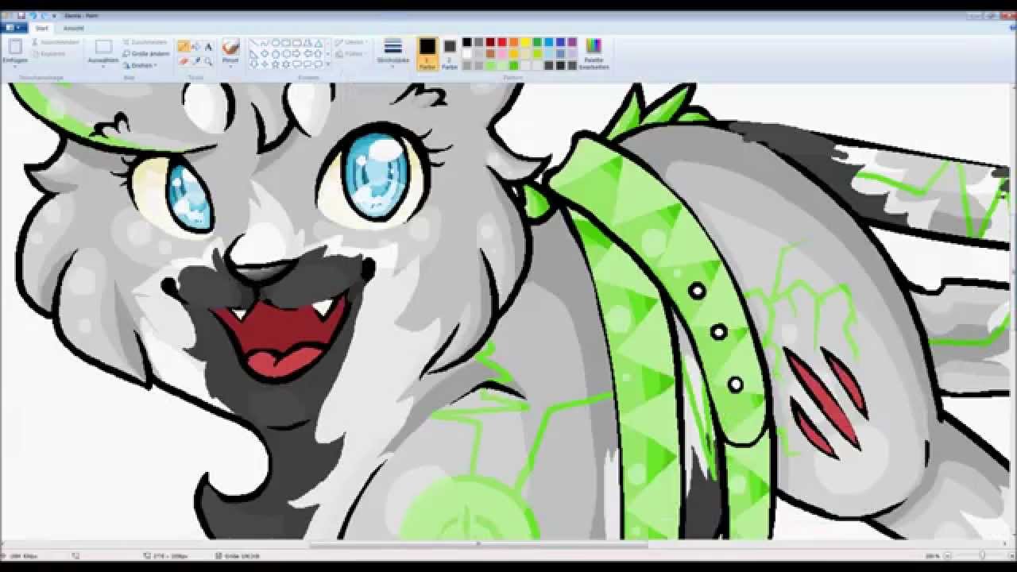Image resolution: width=1017 pixels, height=572 pixels.
Task: Click Größe ändern resize button
Action: [x=146, y=53]
